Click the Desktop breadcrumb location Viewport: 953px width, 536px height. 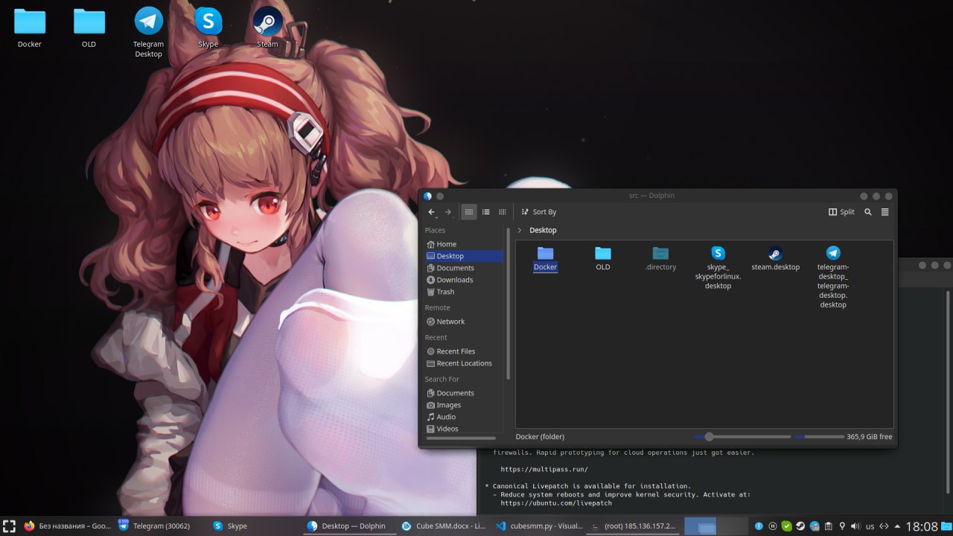click(x=543, y=231)
